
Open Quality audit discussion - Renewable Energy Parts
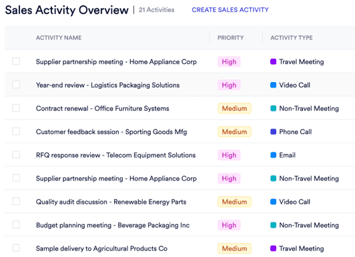111,202
